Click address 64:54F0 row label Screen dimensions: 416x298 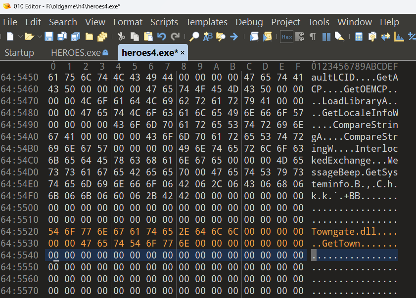[20, 196]
